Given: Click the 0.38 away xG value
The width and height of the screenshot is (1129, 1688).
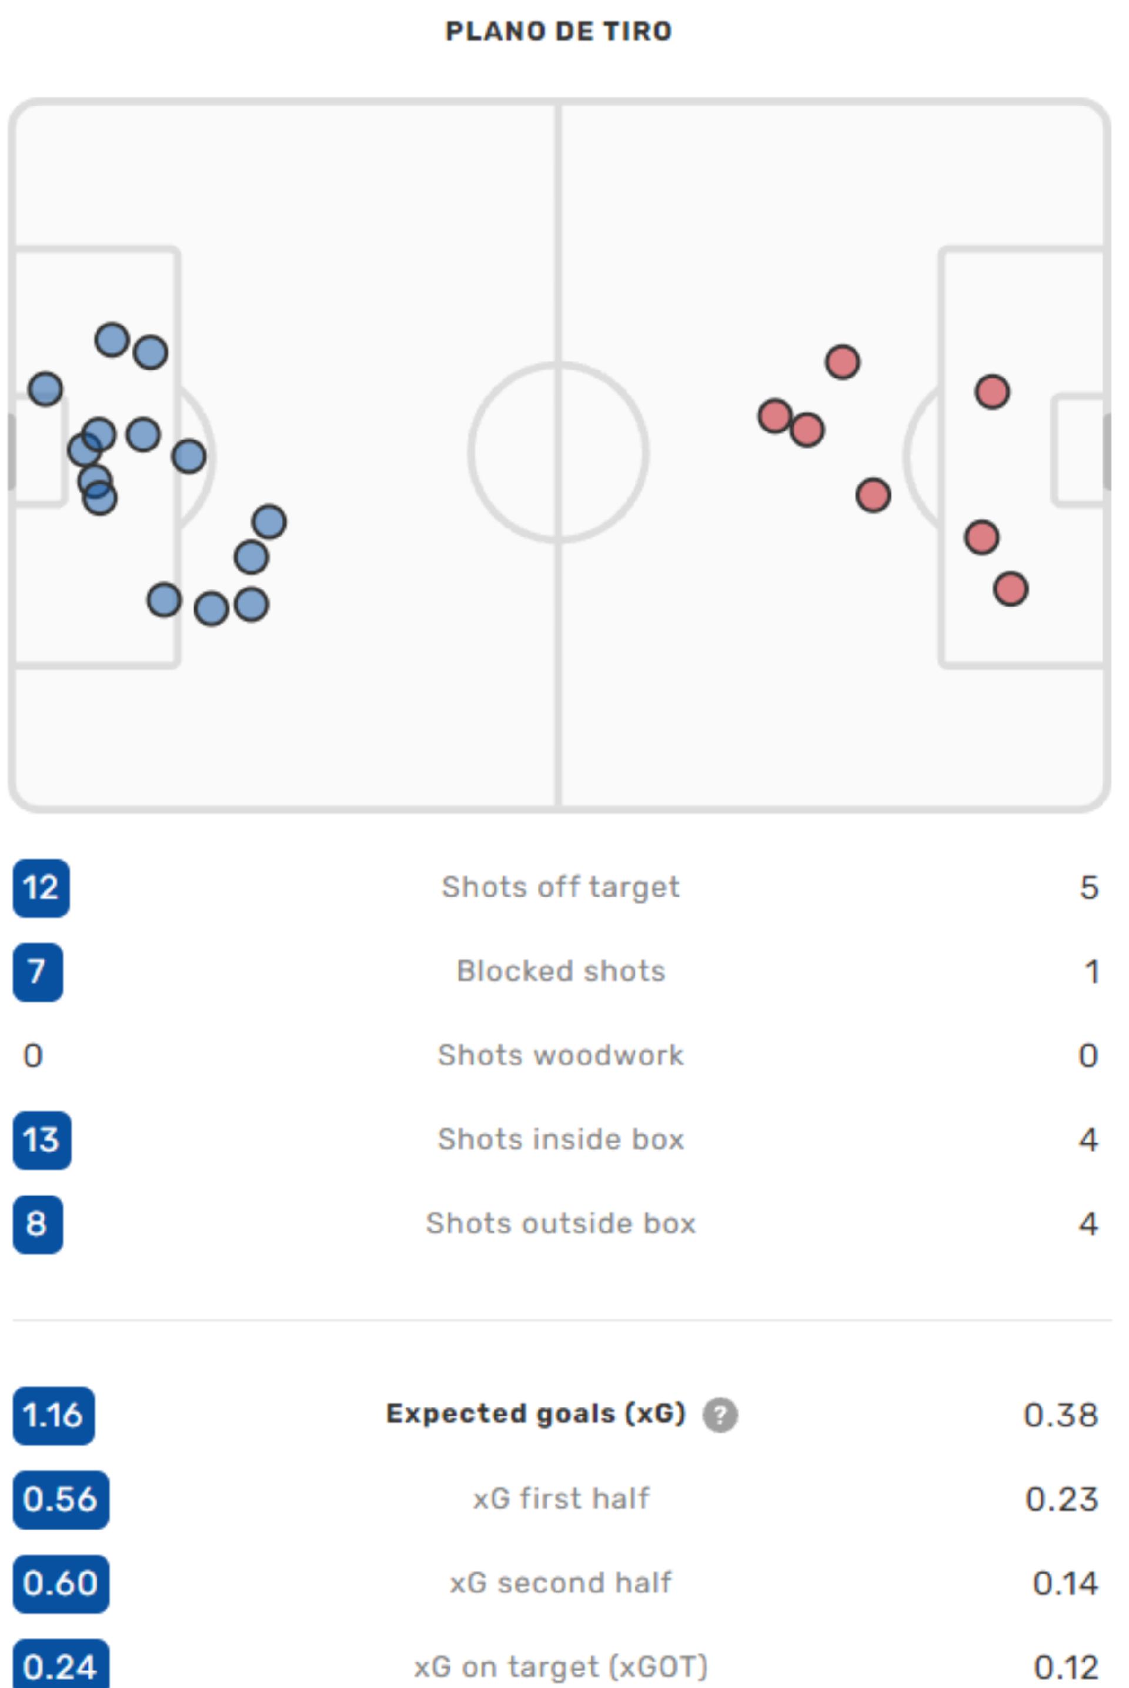Looking at the screenshot, I should tap(1061, 1415).
